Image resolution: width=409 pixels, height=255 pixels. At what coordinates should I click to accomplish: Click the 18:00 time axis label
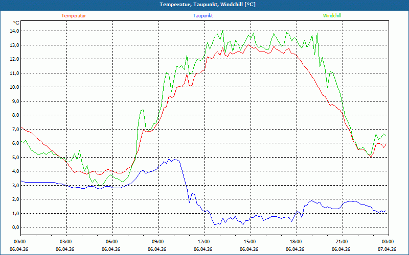[296, 242]
